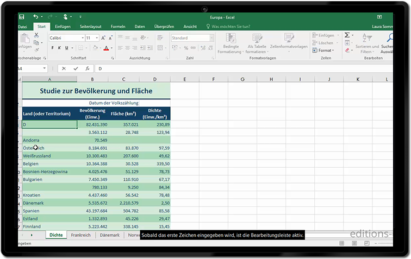Click the Suchen und Auswählen magnifier
The height and width of the screenshot is (259, 411).
[x=390, y=38]
